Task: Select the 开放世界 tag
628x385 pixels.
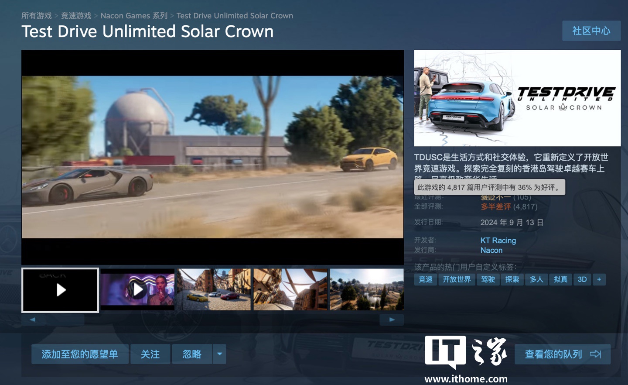Action: [x=457, y=279]
